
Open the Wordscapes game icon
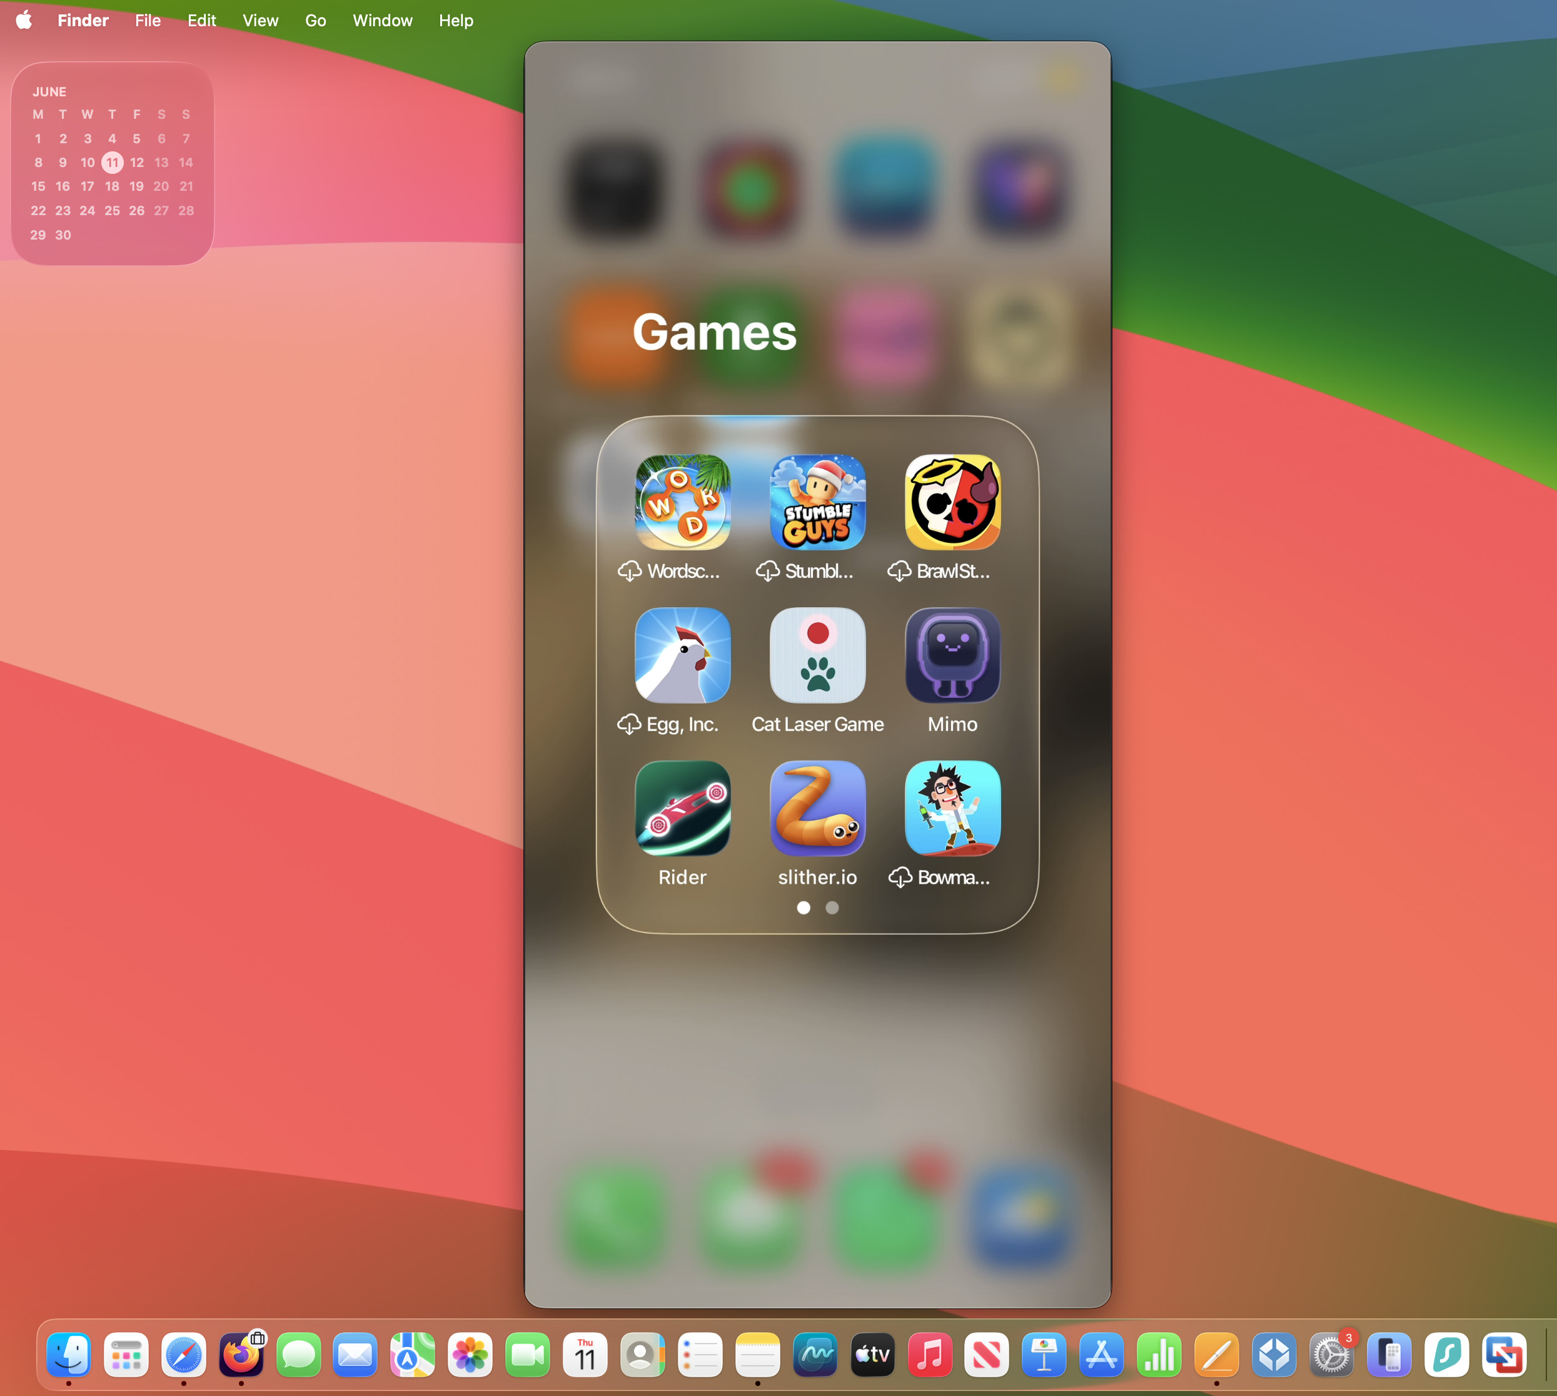682,502
